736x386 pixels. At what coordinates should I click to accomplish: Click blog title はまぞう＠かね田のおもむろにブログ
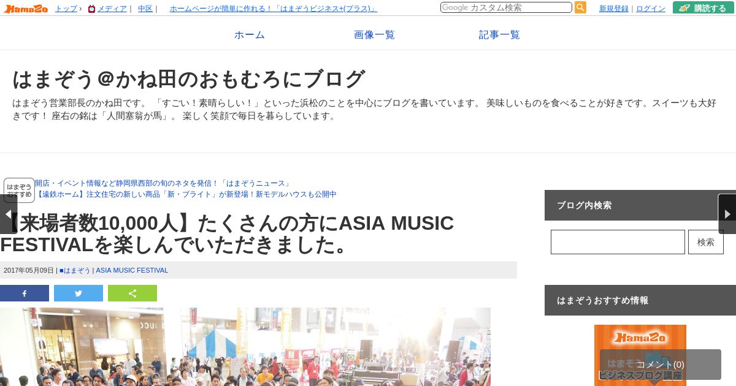(189, 79)
